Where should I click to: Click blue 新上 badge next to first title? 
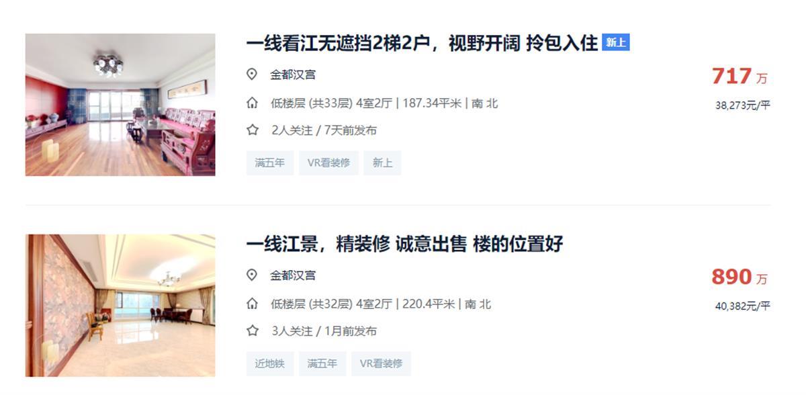(615, 42)
